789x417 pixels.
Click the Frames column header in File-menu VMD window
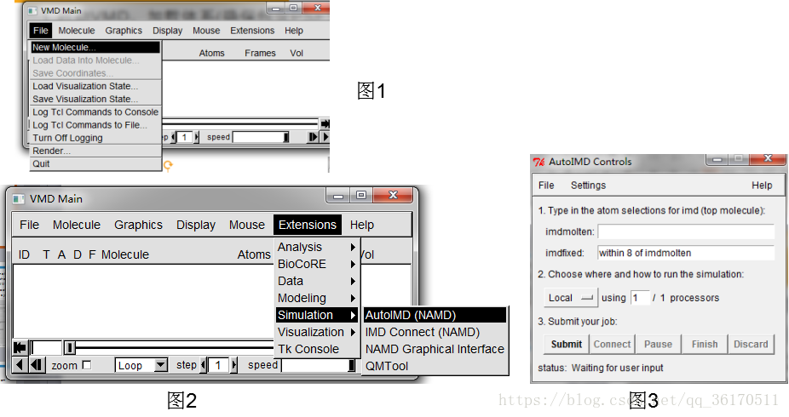click(260, 54)
